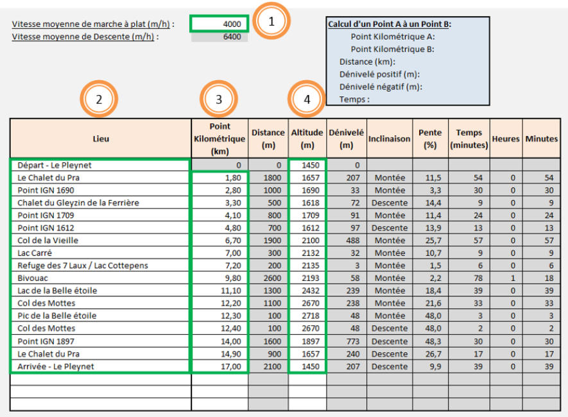Click the 'Point IGN 1897' place cell
The image size is (568, 417).
click(100, 341)
